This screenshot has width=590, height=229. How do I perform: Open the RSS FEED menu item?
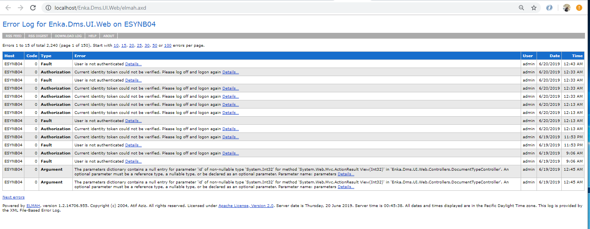point(14,36)
